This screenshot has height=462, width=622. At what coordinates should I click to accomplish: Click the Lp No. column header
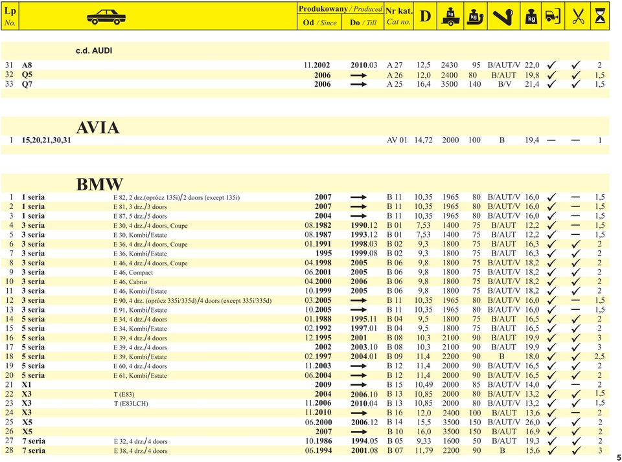tap(10, 16)
